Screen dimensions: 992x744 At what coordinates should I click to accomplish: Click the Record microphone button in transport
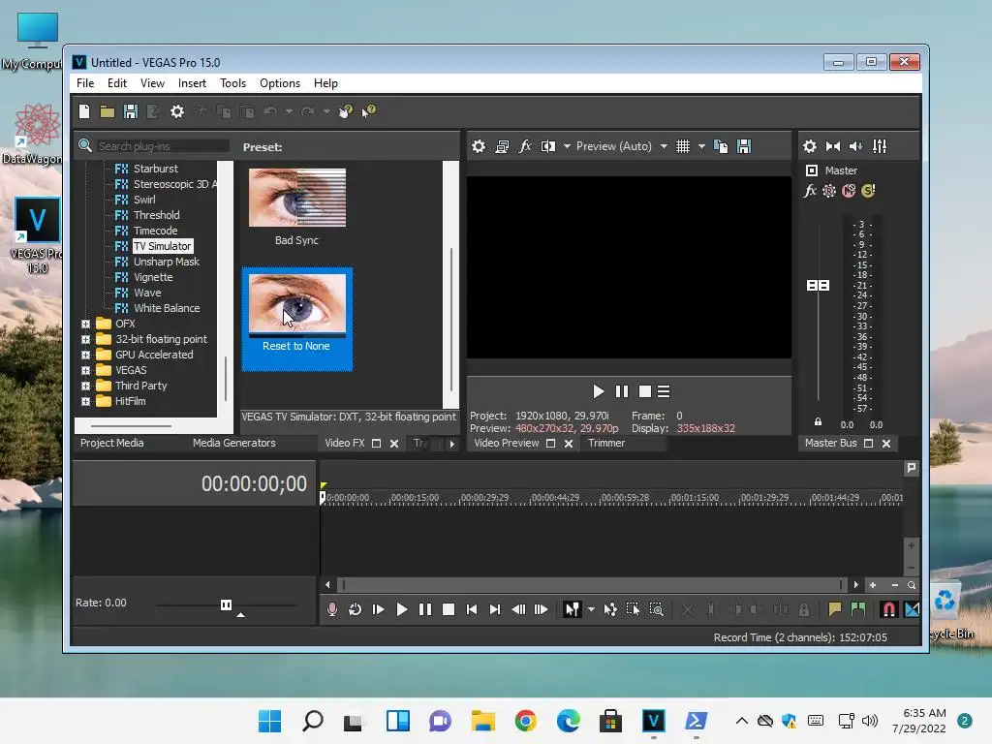[332, 609]
